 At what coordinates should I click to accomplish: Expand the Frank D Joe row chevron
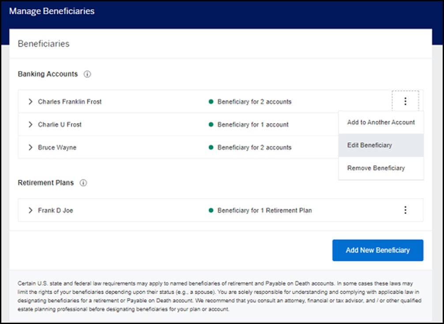point(30,210)
